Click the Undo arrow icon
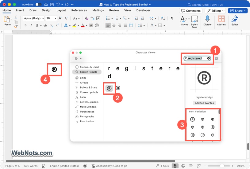Viewport: 250px width, 169px height. [58, 5]
